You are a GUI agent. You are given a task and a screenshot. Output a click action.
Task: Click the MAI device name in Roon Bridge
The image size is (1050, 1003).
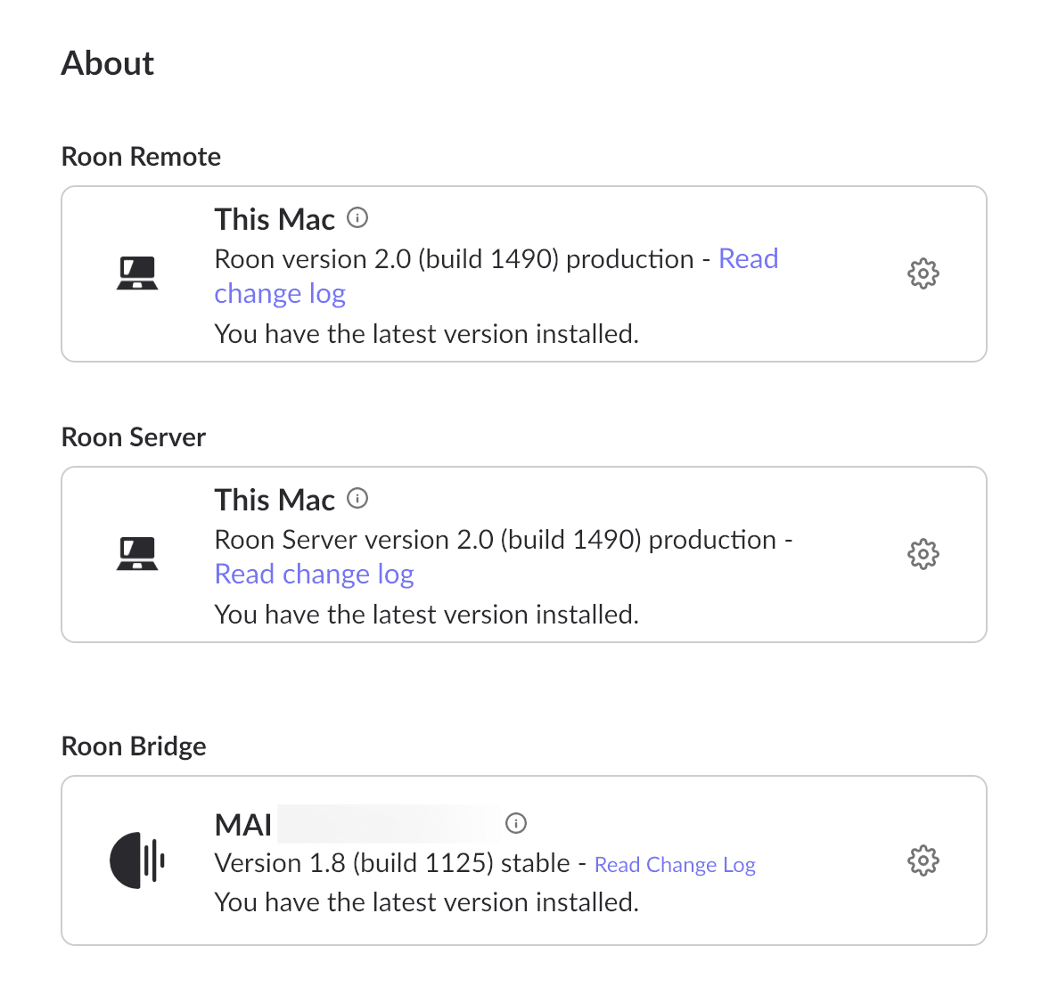coord(242,825)
